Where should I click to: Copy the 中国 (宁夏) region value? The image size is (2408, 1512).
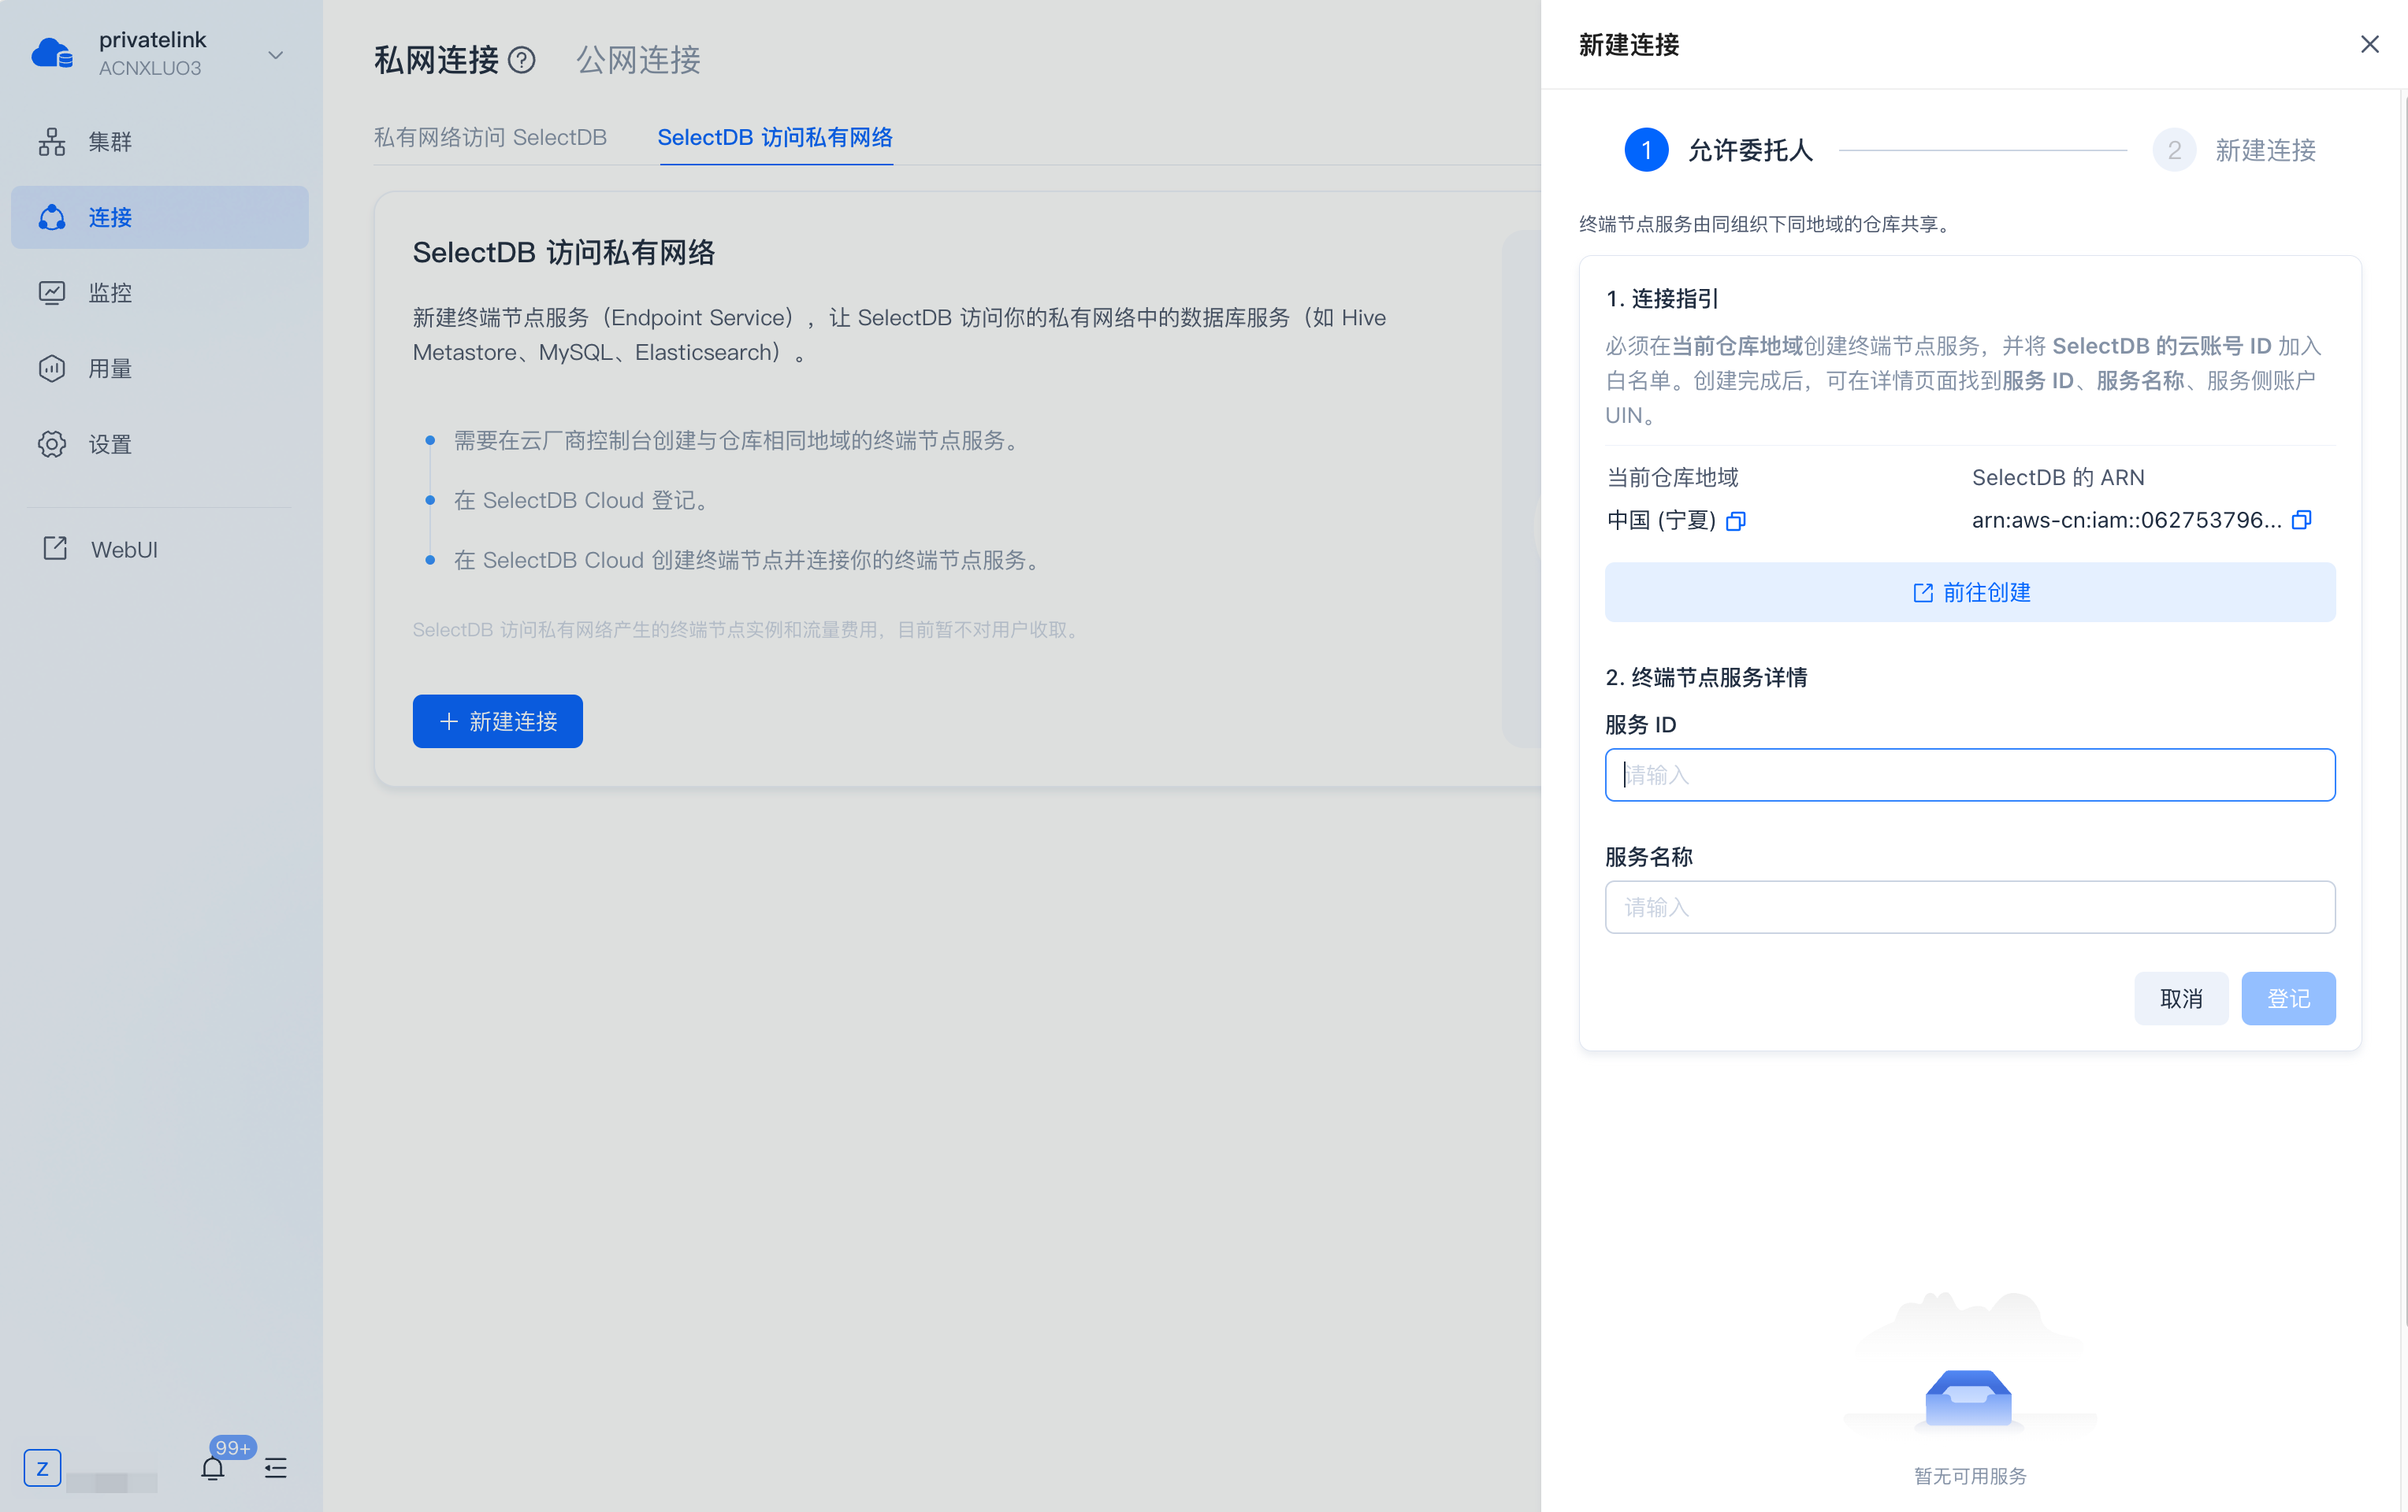click(x=1736, y=521)
